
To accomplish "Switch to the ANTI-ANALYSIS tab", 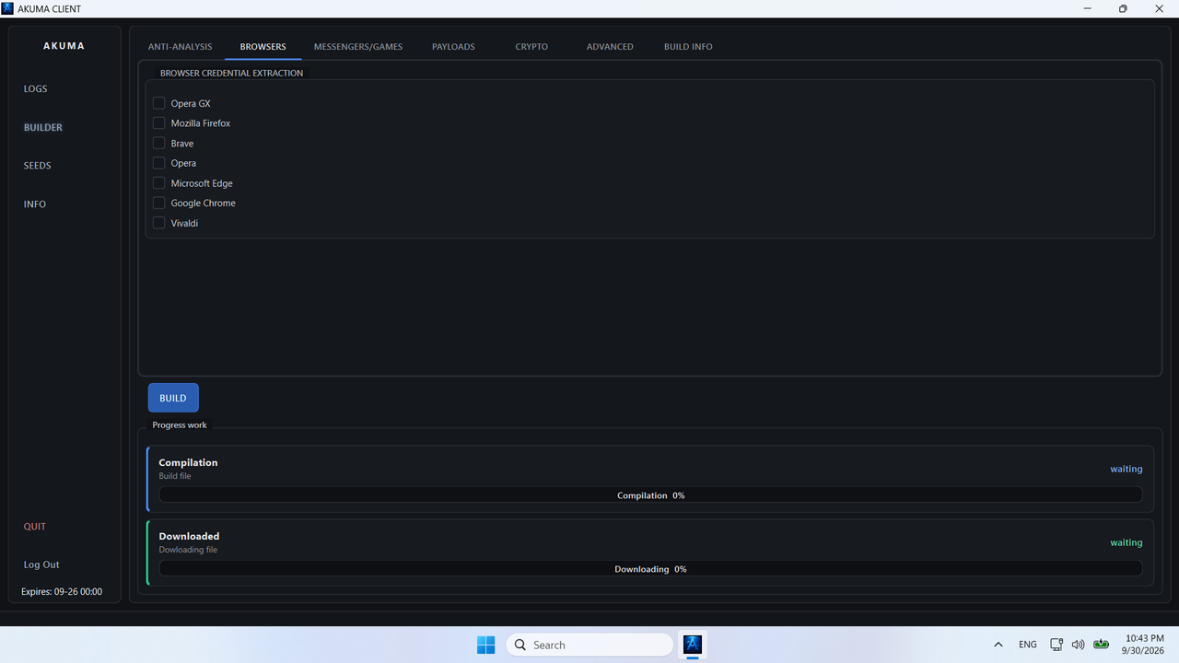I will [180, 47].
